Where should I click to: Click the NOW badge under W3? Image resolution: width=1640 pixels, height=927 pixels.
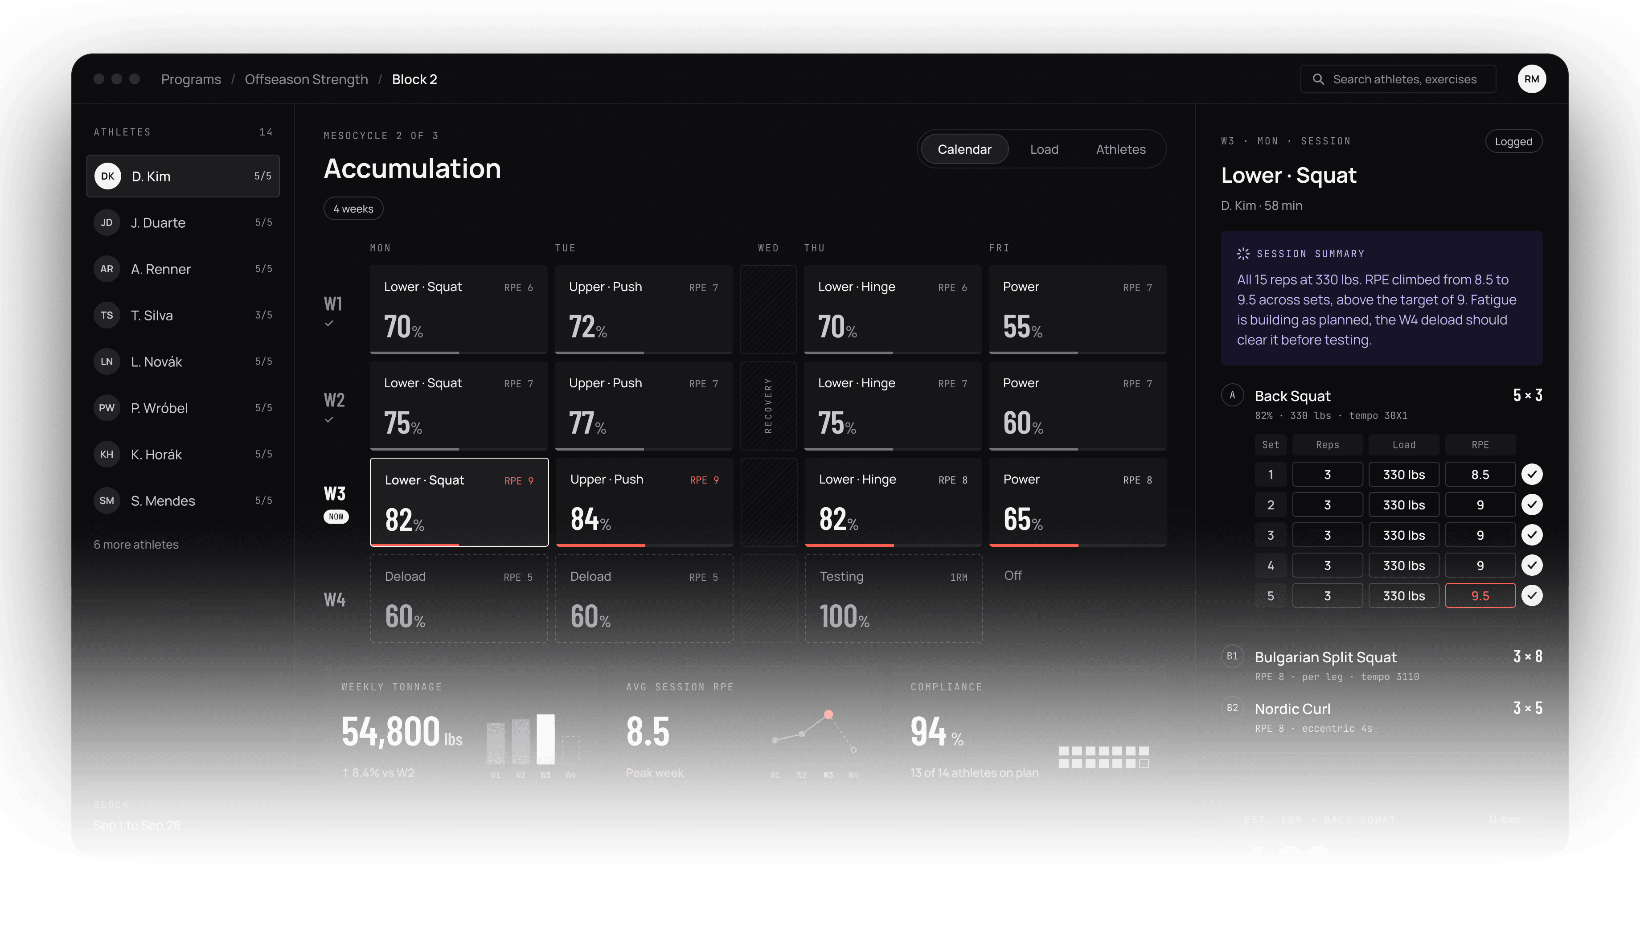pyautogui.click(x=336, y=517)
